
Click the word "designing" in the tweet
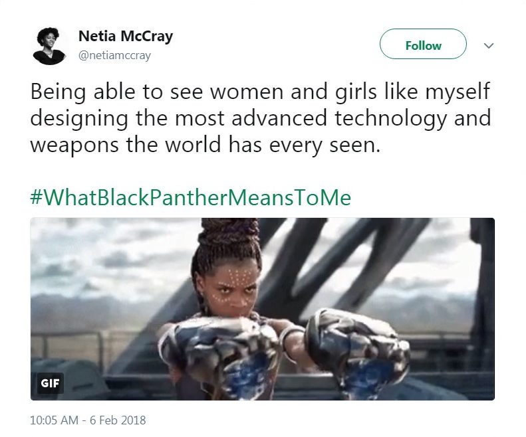click(x=79, y=119)
